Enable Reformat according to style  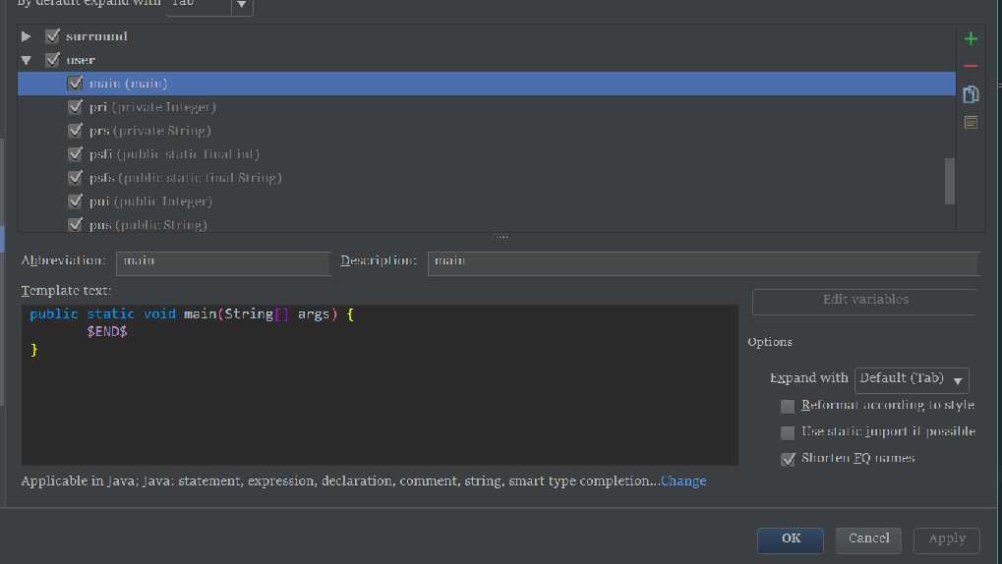[788, 406]
